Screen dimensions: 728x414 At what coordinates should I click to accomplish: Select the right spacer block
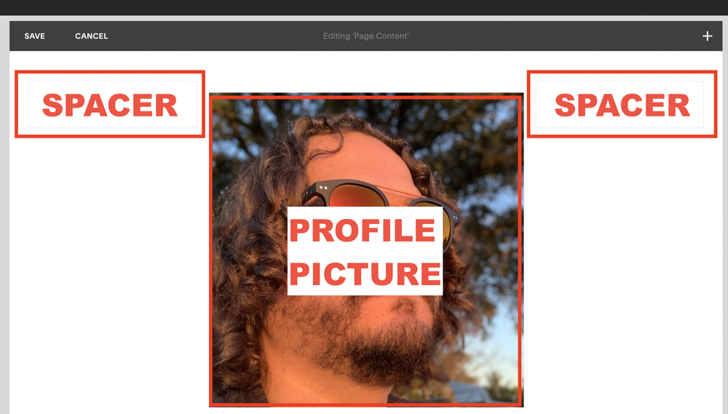coord(622,104)
